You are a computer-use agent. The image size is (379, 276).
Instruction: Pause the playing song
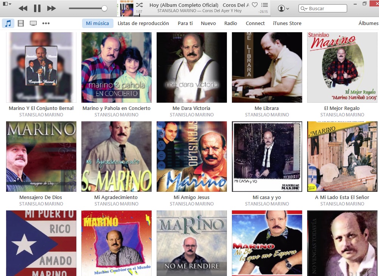point(36,8)
